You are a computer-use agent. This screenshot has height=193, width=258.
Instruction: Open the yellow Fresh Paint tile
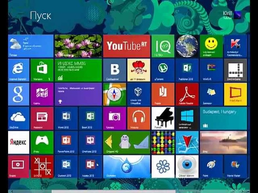tap(235, 94)
